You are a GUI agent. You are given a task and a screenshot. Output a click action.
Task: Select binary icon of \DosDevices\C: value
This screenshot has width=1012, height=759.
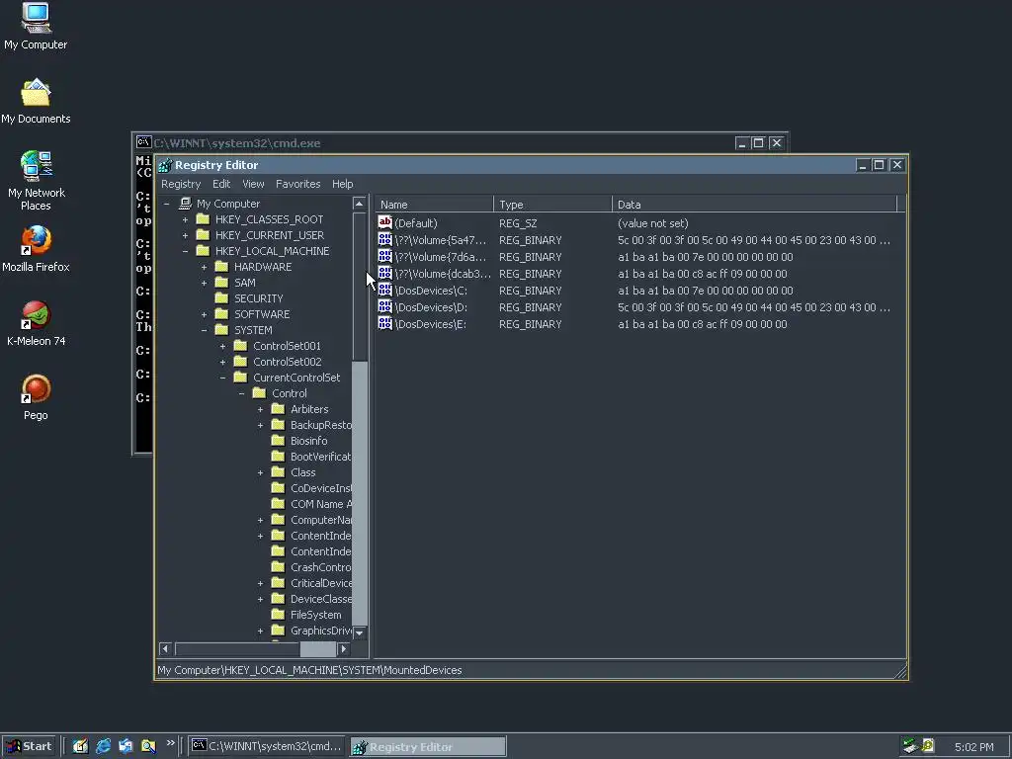pyautogui.click(x=385, y=290)
